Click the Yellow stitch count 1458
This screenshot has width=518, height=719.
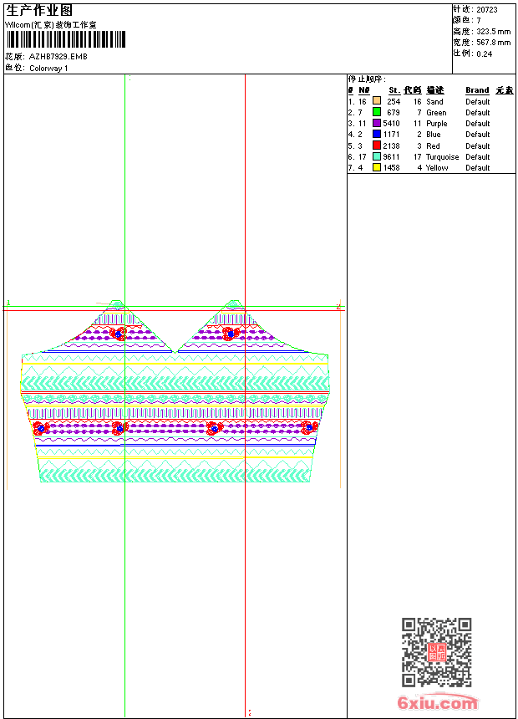(392, 168)
